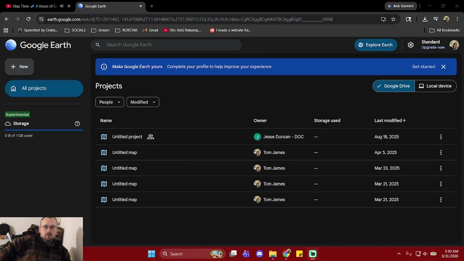Click the New button

coord(19,67)
